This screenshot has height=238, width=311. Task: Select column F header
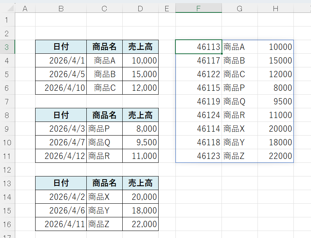[x=198, y=8]
